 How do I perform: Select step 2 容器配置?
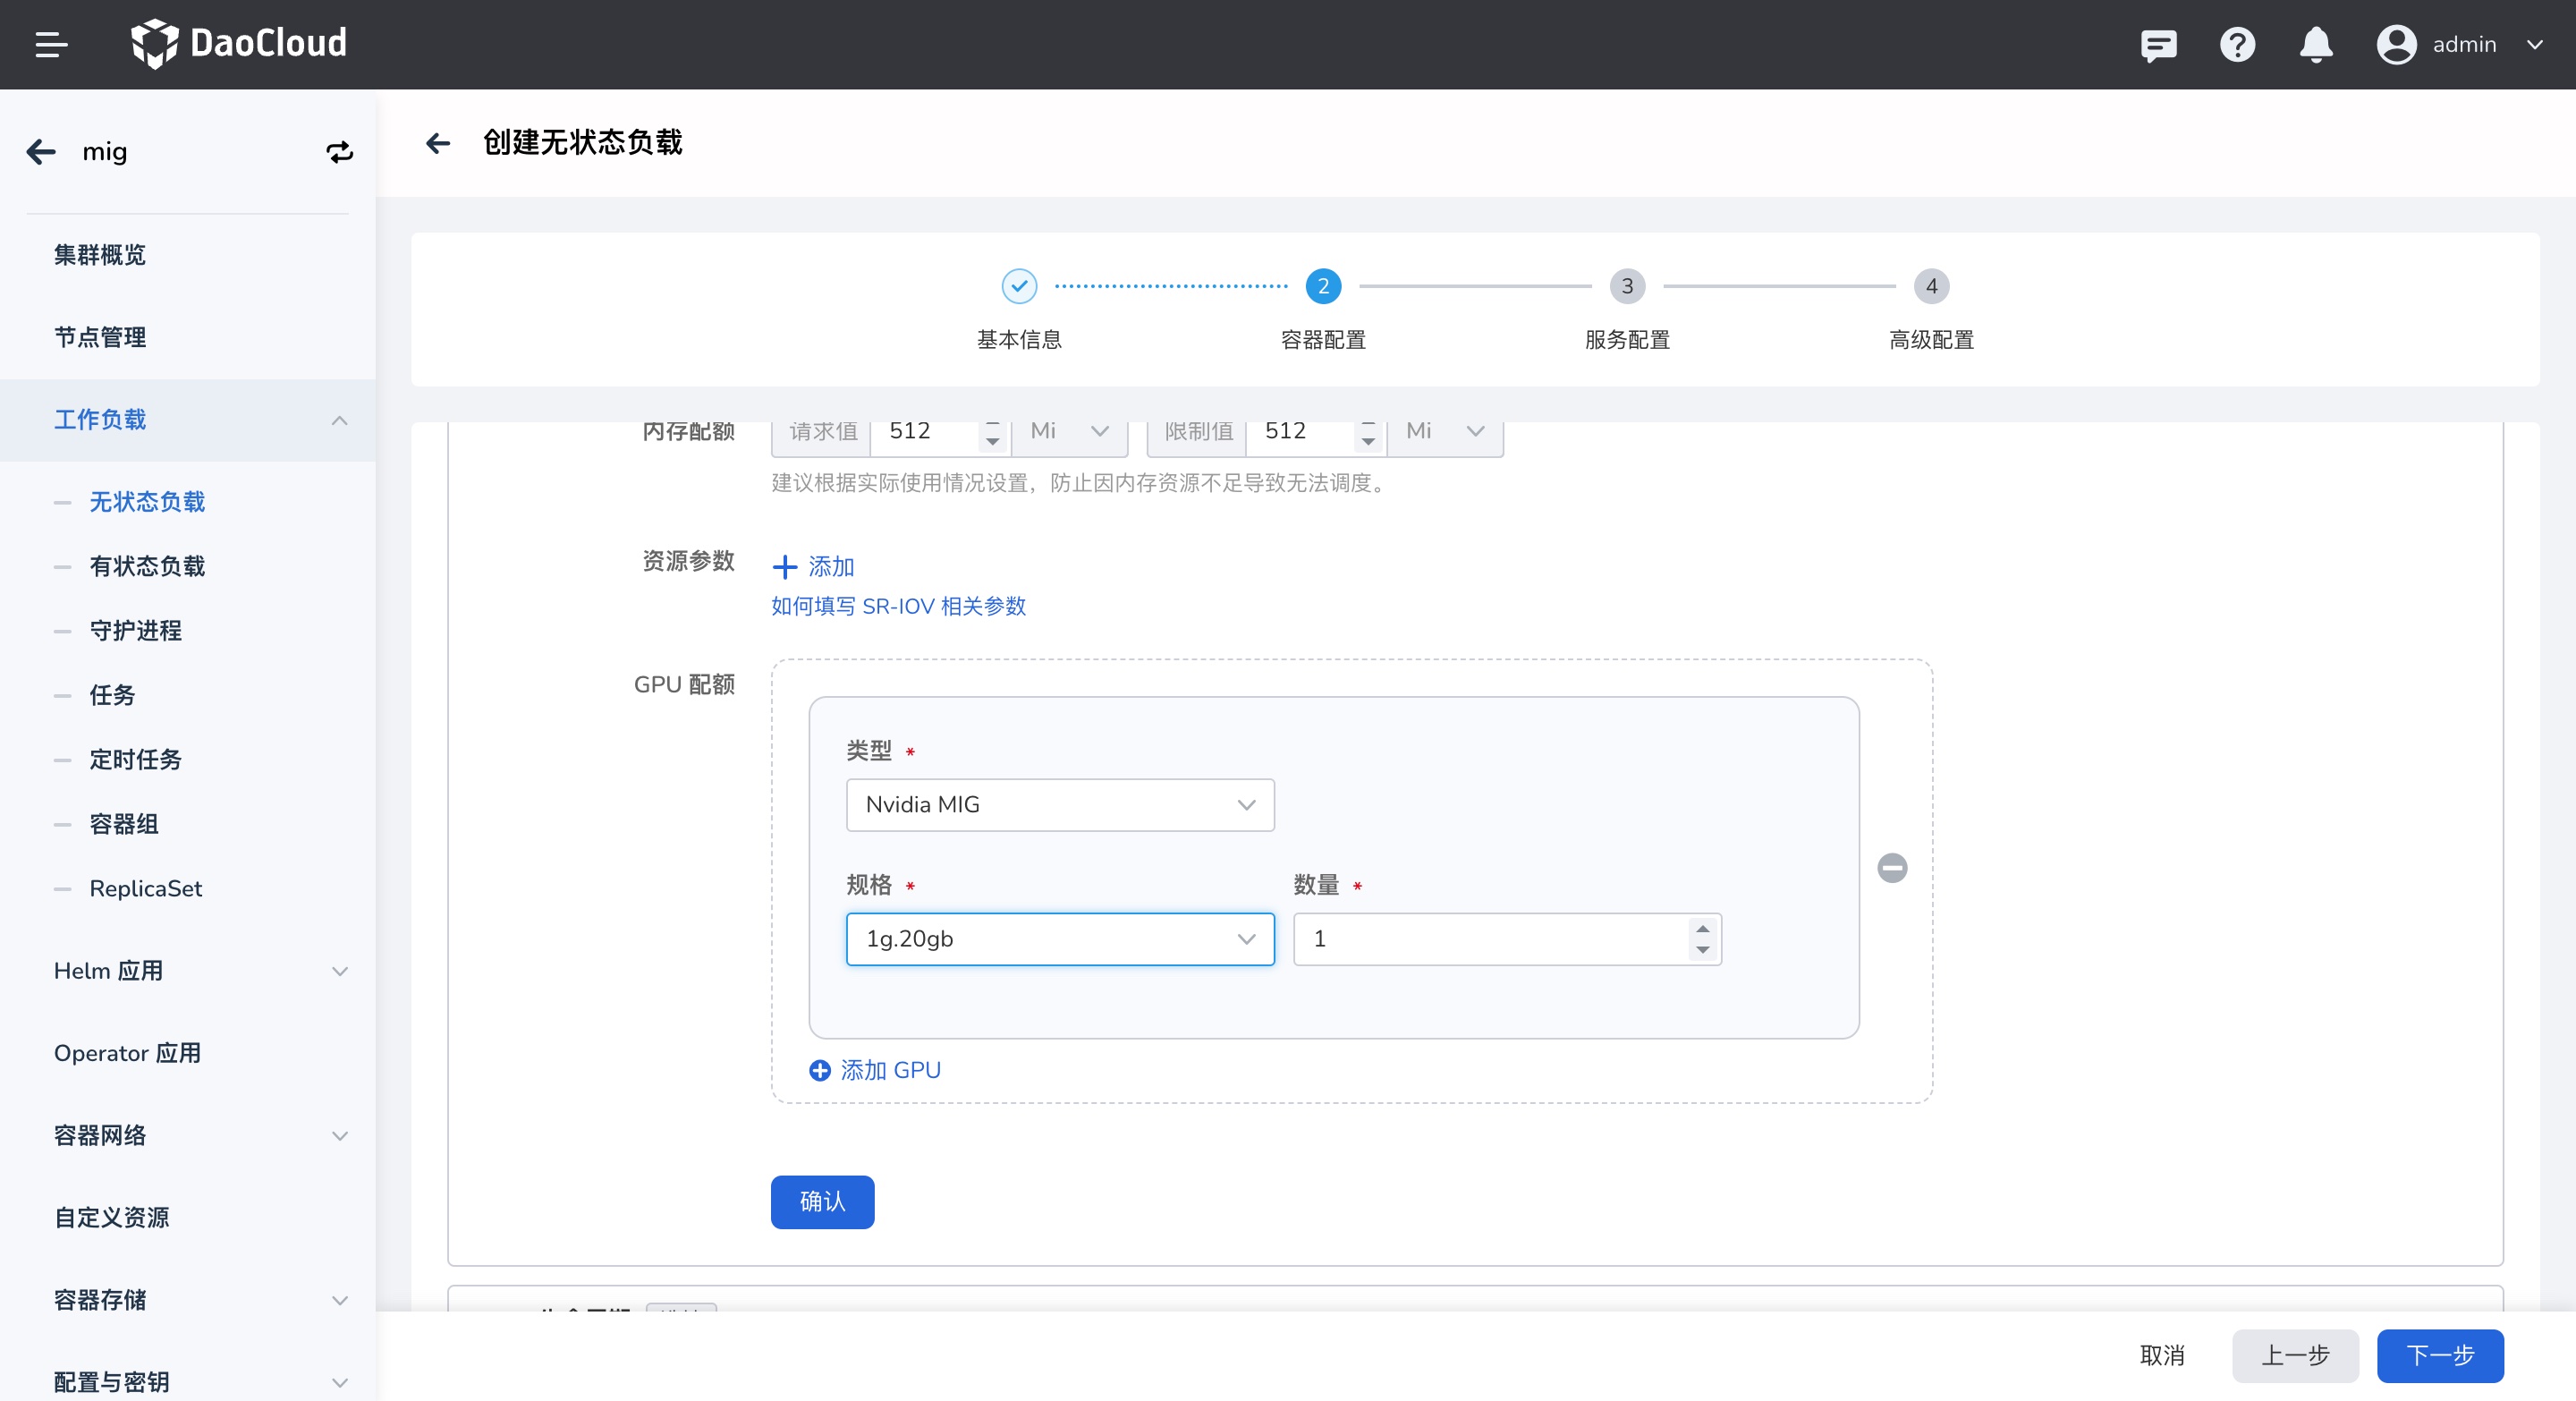click(x=1323, y=286)
